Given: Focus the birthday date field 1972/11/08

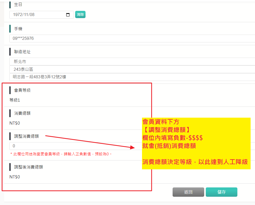Looking at the screenshot, I should click(x=41, y=15).
